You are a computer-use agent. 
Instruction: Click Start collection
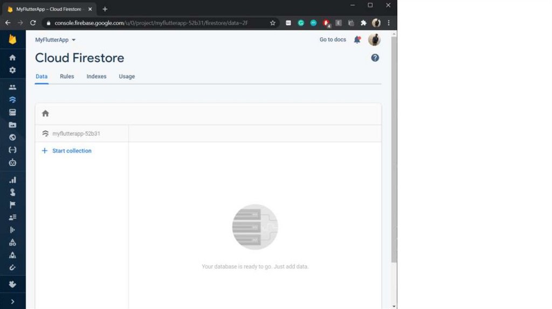(67, 151)
